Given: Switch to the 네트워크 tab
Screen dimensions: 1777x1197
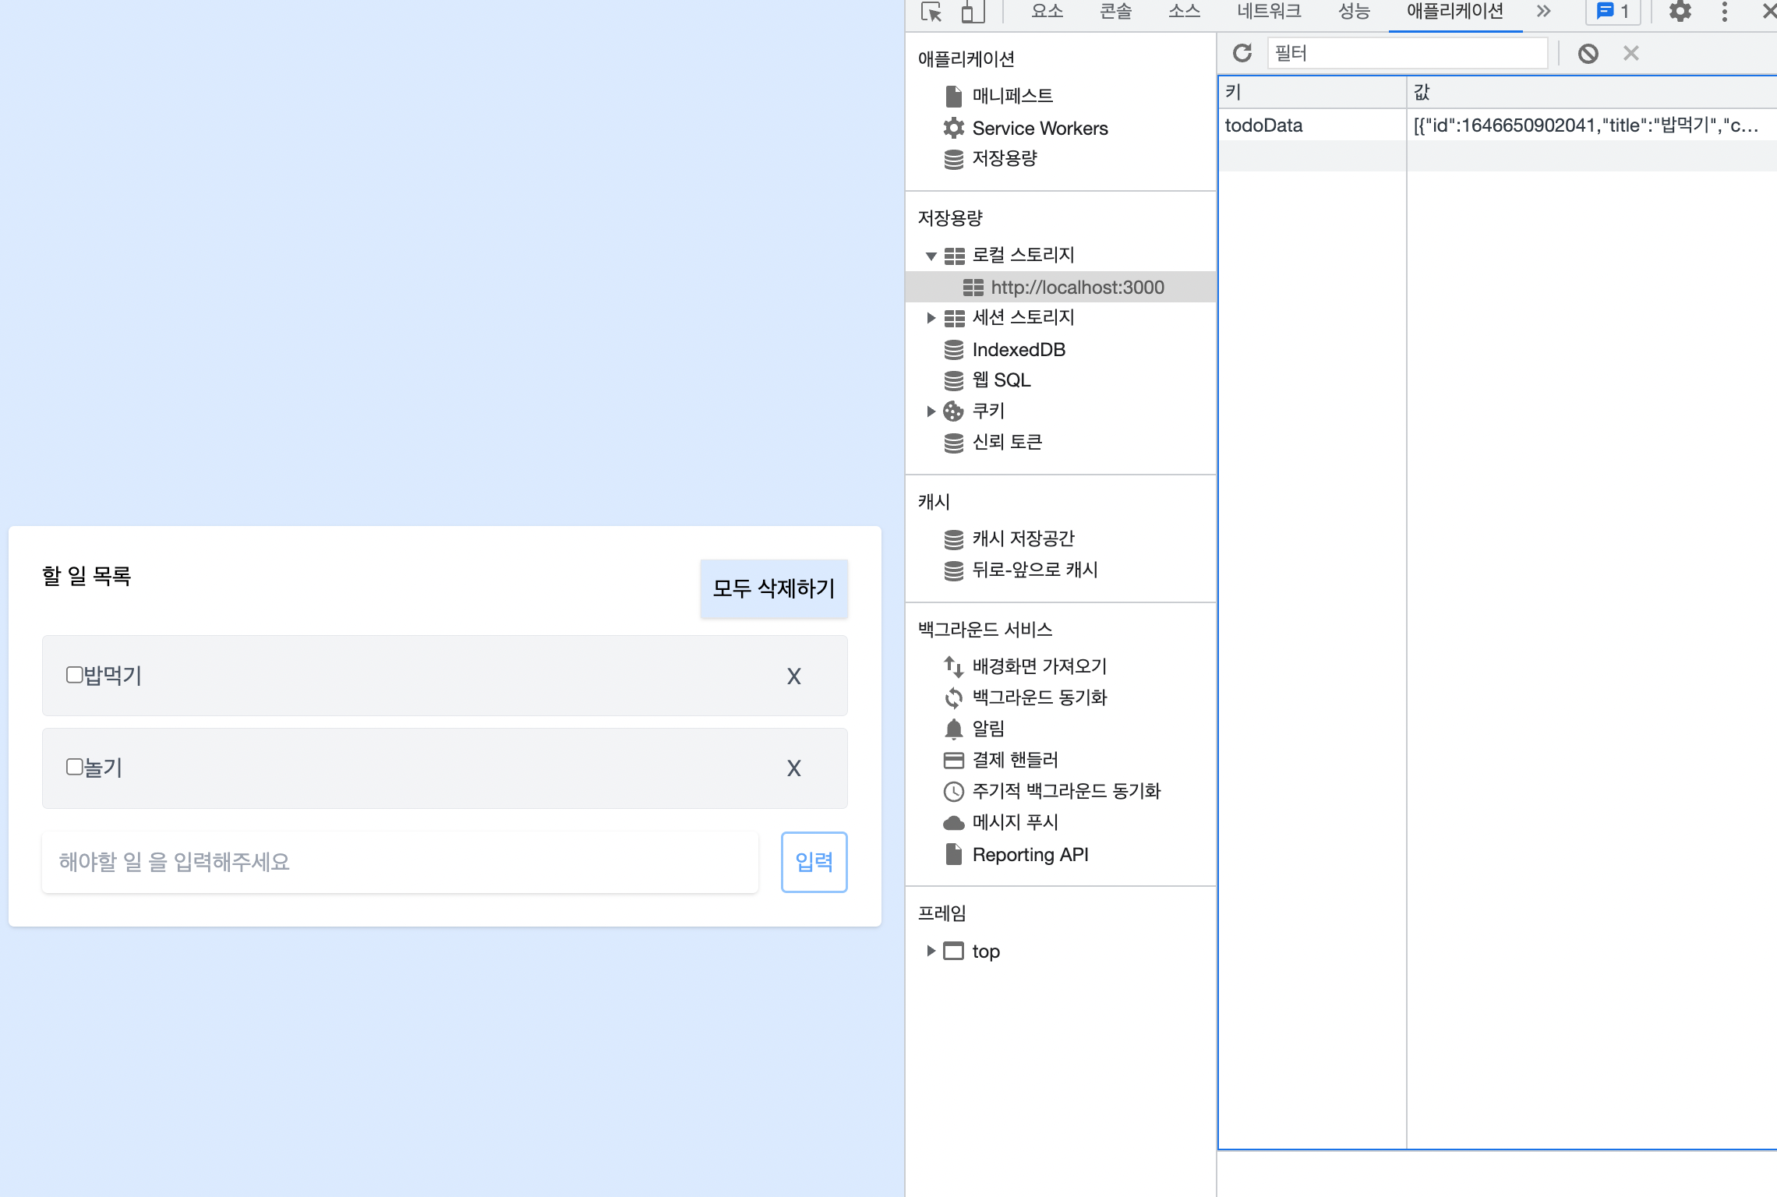Looking at the screenshot, I should (1269, 11).
